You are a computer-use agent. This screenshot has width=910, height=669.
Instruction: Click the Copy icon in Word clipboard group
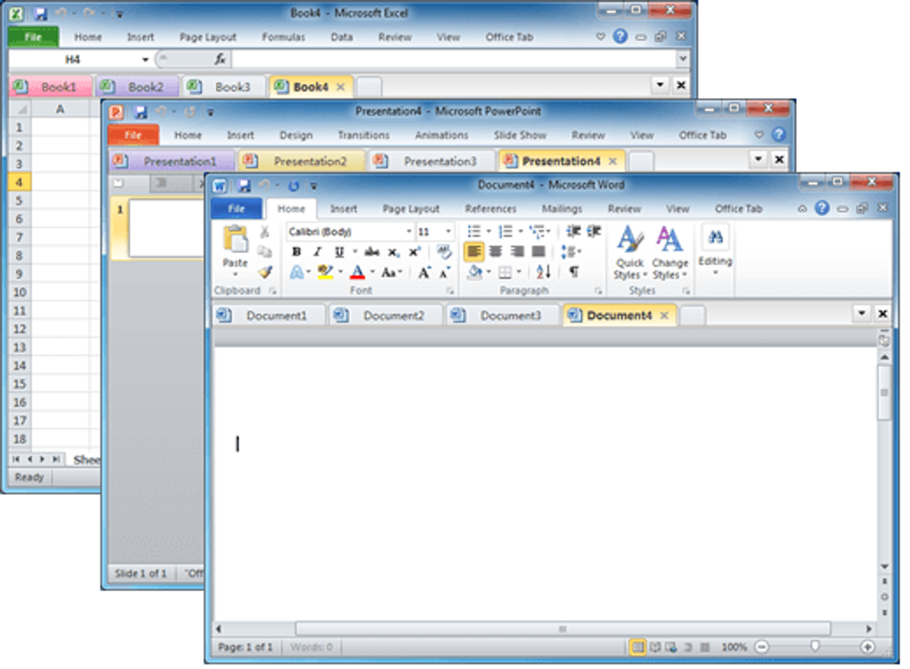point(265,252)
